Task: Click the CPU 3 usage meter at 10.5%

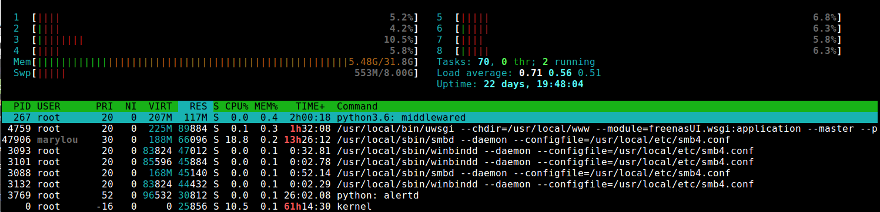Action: tap(216, 40)
